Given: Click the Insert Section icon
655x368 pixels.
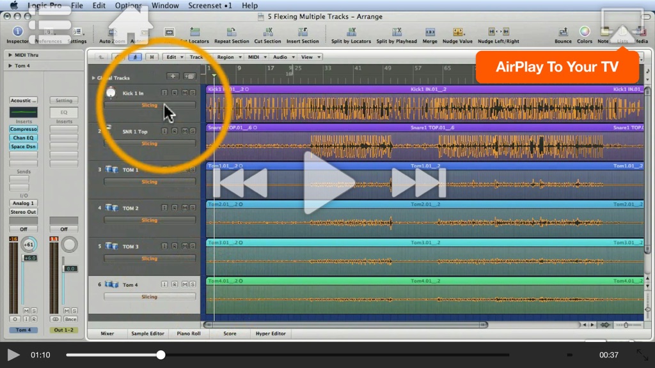Looking at the screenshot, I should [303, 32].
